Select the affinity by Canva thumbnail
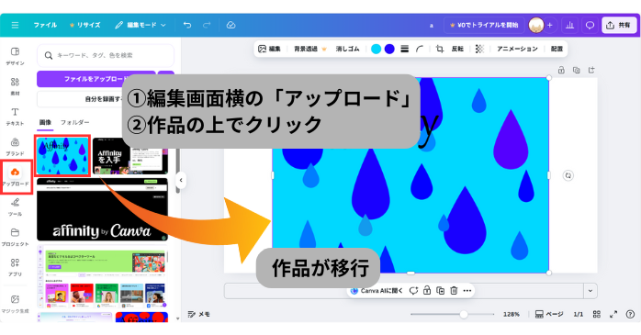Screen dimensions: 641x335 point(102,209)
